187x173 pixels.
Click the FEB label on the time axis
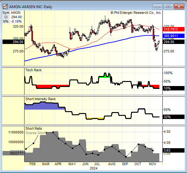pyautogui.click(x=32, y=164)
